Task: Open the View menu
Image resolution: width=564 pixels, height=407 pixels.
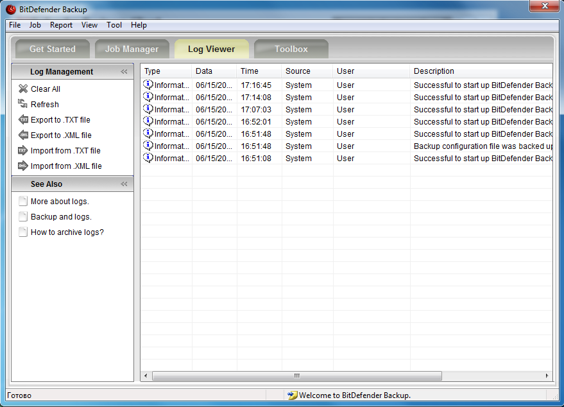Action: coord(89,25)
